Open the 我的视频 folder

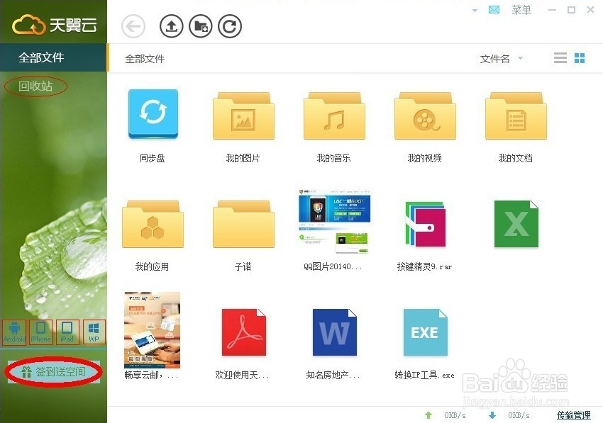coord(425,115)
